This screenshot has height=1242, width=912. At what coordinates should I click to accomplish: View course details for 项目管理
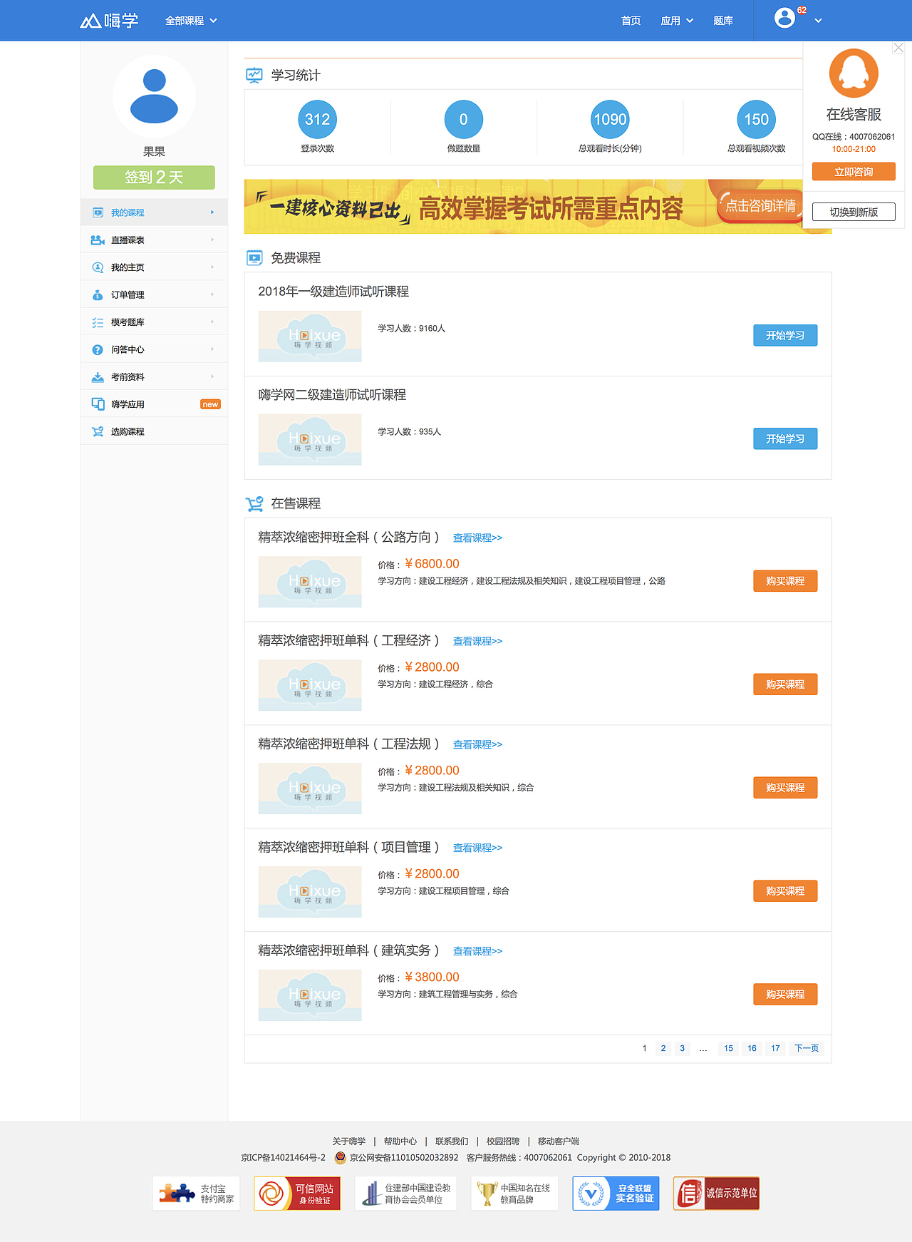pyautogui.click(x=477, y=848)
